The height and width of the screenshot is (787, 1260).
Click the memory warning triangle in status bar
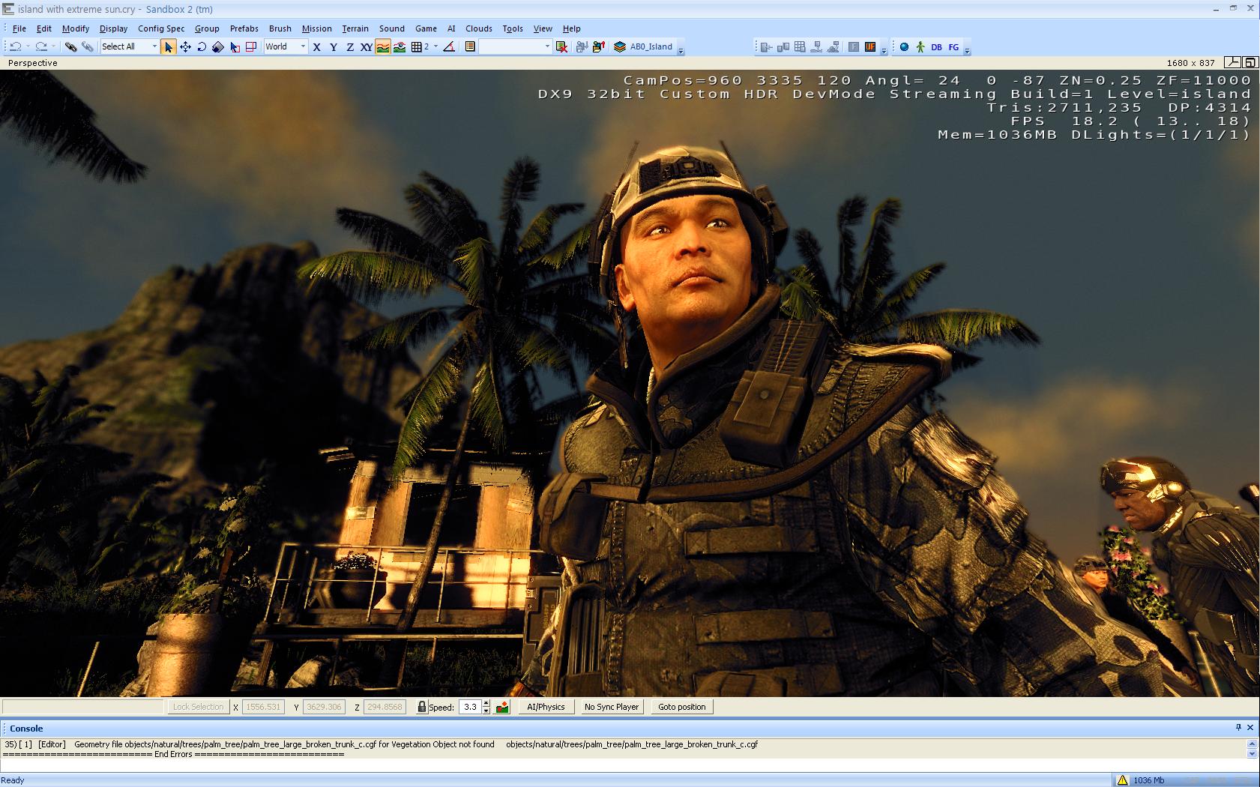tap(1122, 780)
